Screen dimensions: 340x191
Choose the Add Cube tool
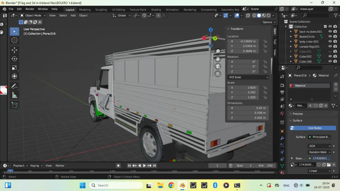[x=14, y=105]
